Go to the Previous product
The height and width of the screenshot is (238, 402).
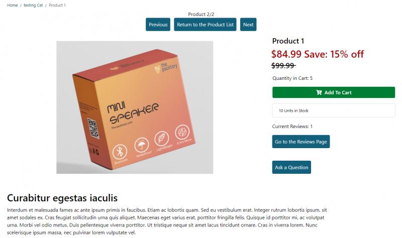(158, 25)
